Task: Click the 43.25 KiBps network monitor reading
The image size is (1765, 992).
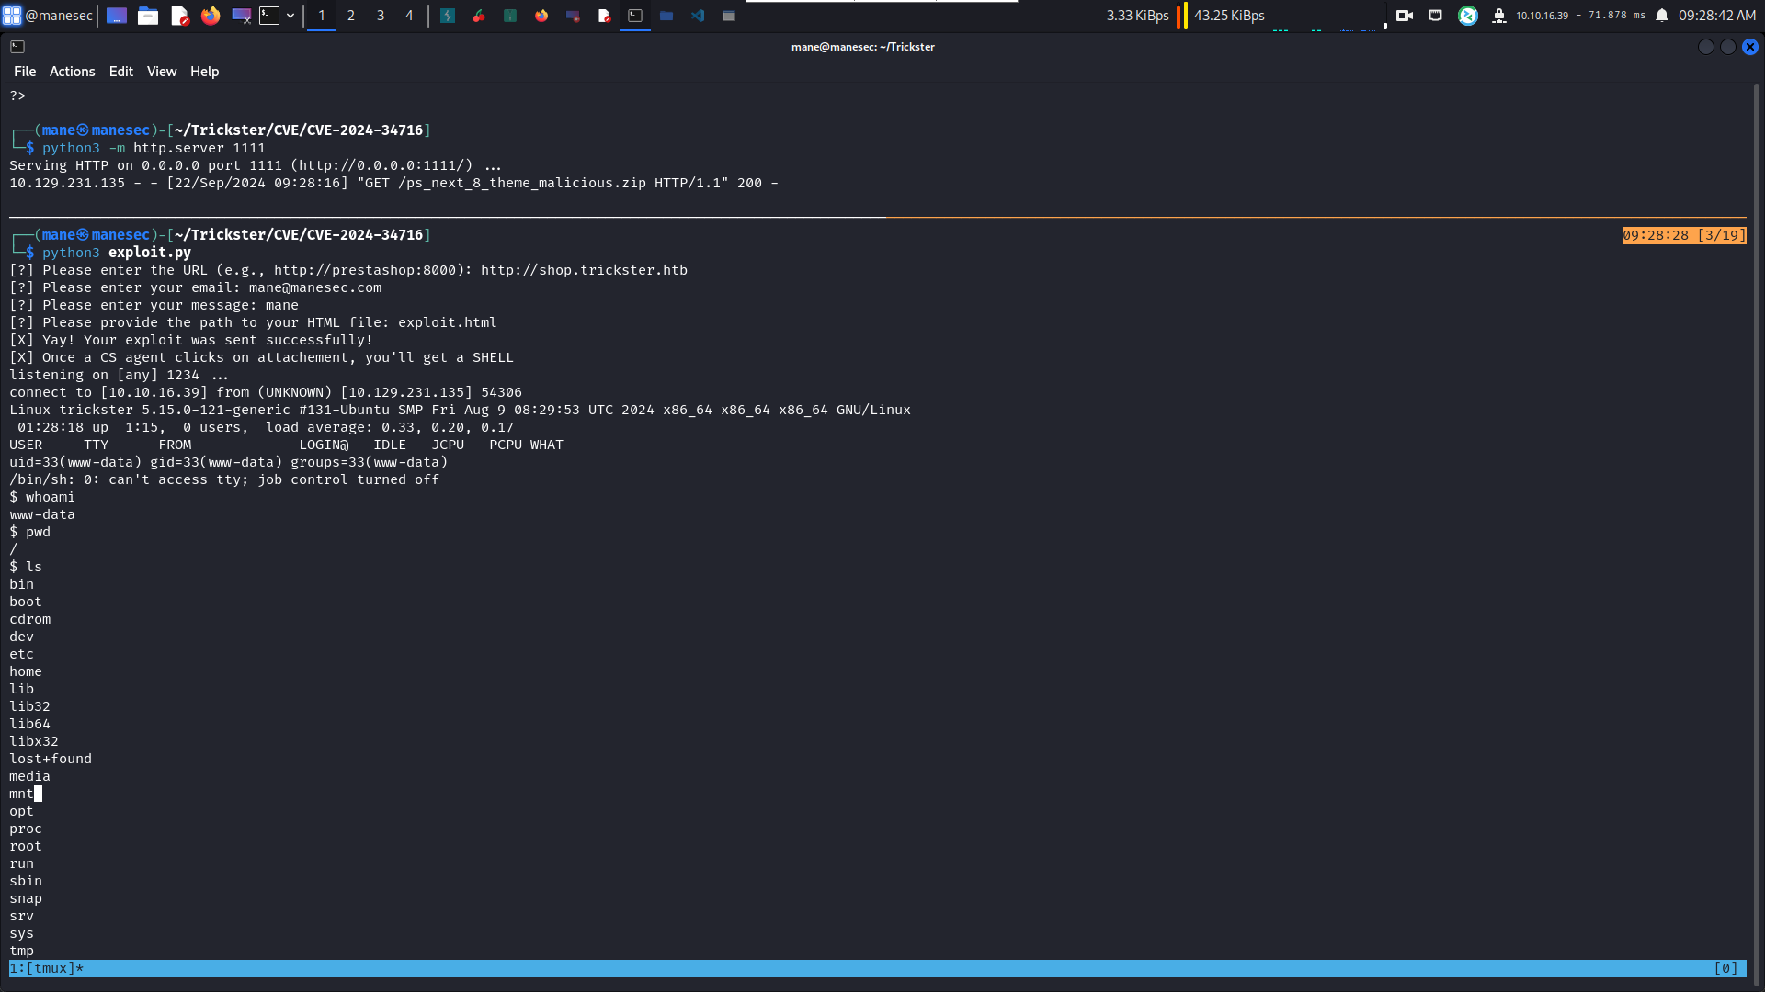Action: (1229, 16)
